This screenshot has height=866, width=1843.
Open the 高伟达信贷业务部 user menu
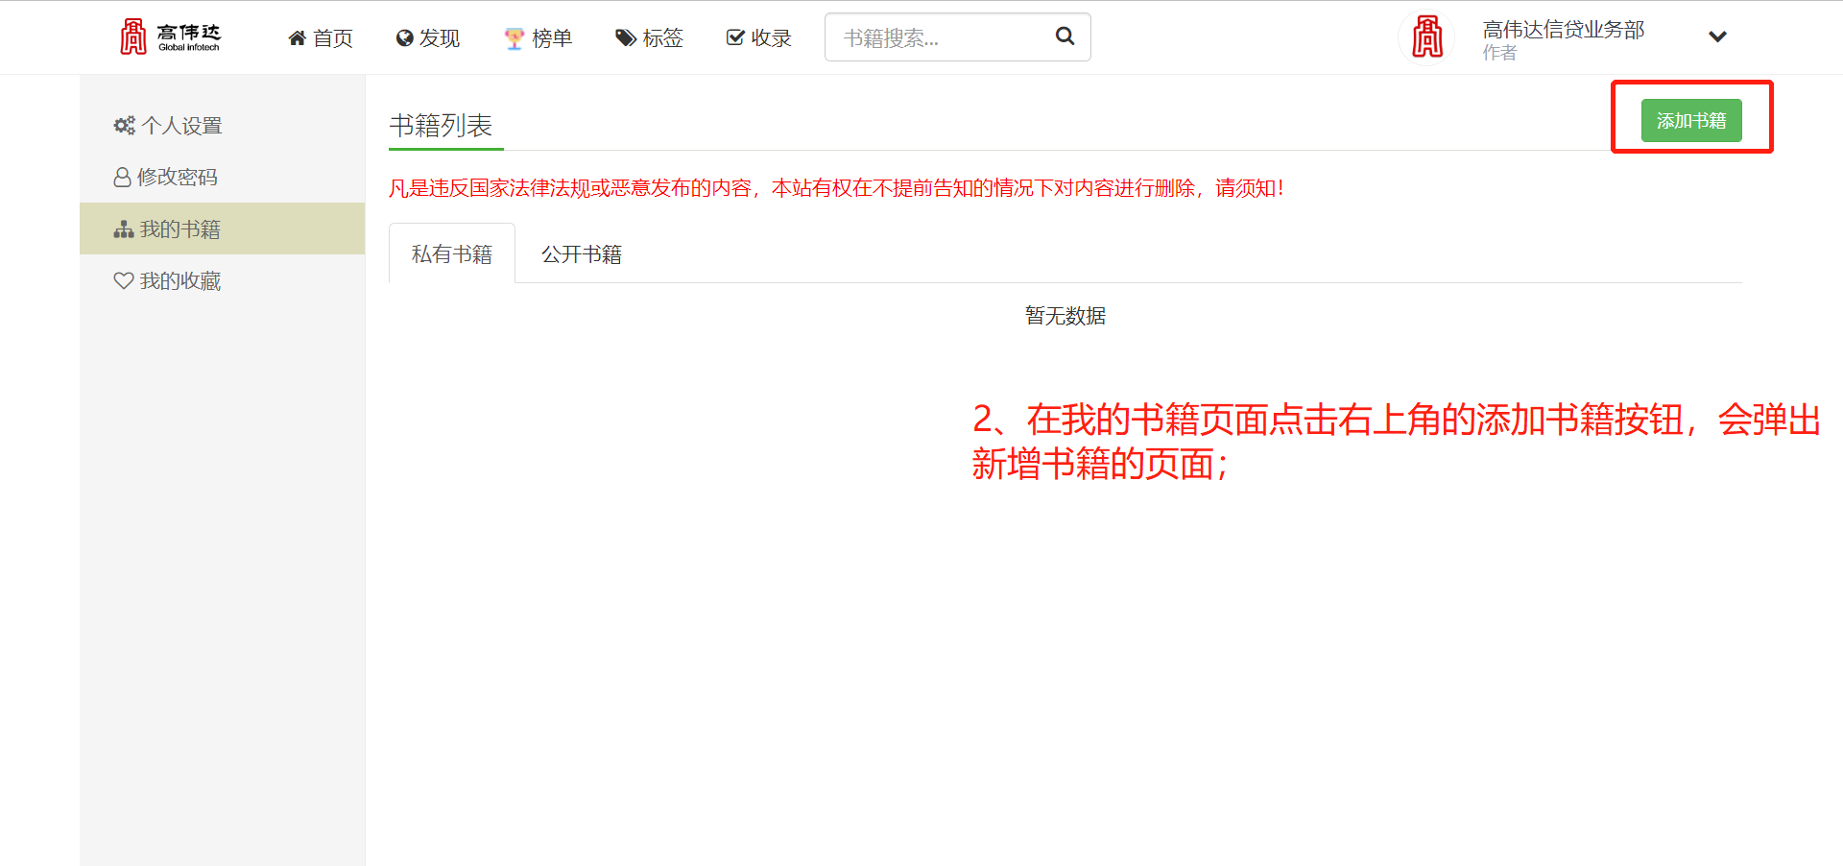point(1563,30)
